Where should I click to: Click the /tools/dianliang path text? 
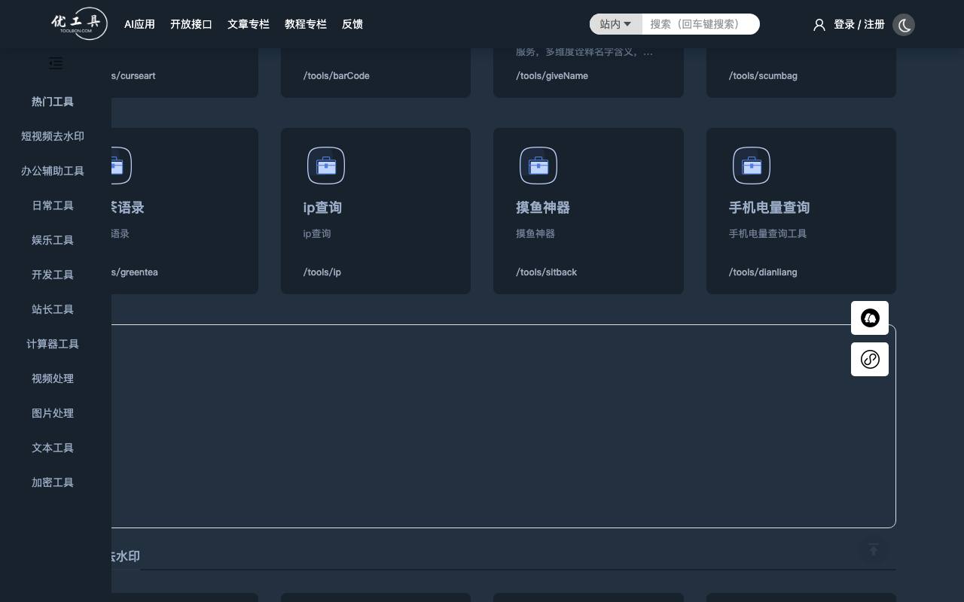pyautogui.click(x=763, y=272)
